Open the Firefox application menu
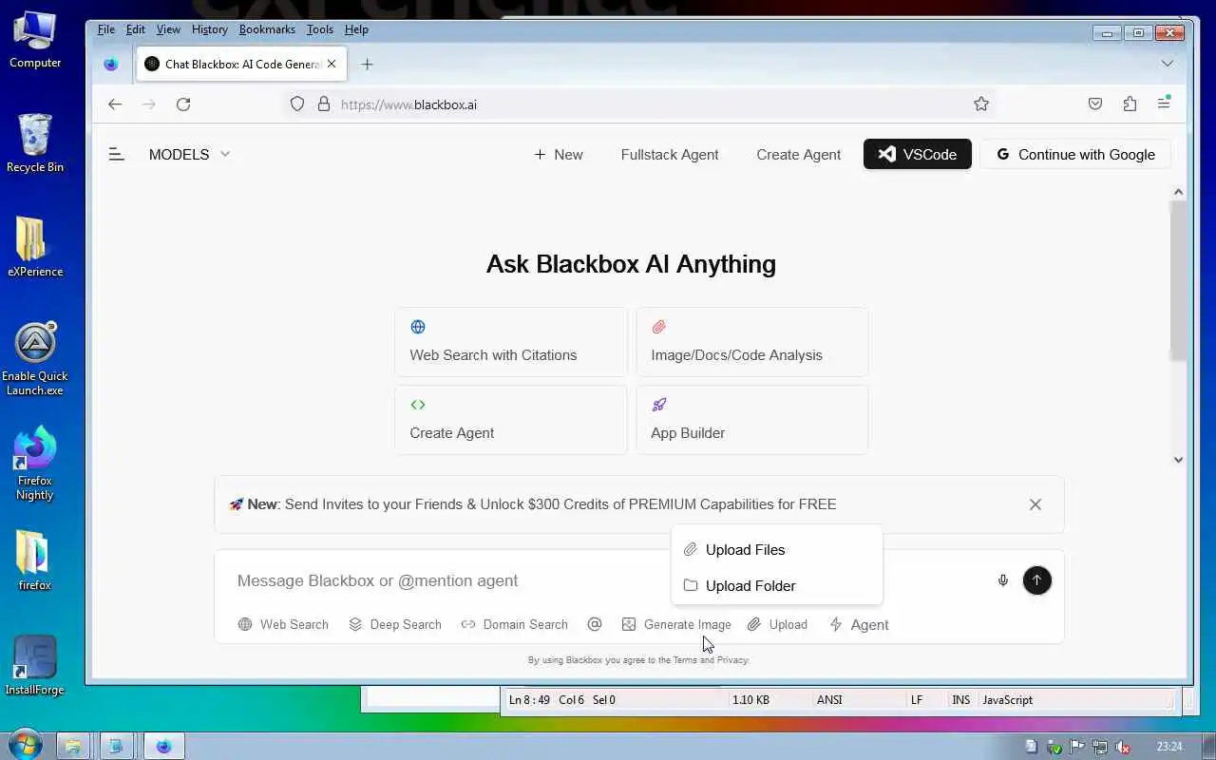This screenshot has width=1216, height=760. (1164, 104)
